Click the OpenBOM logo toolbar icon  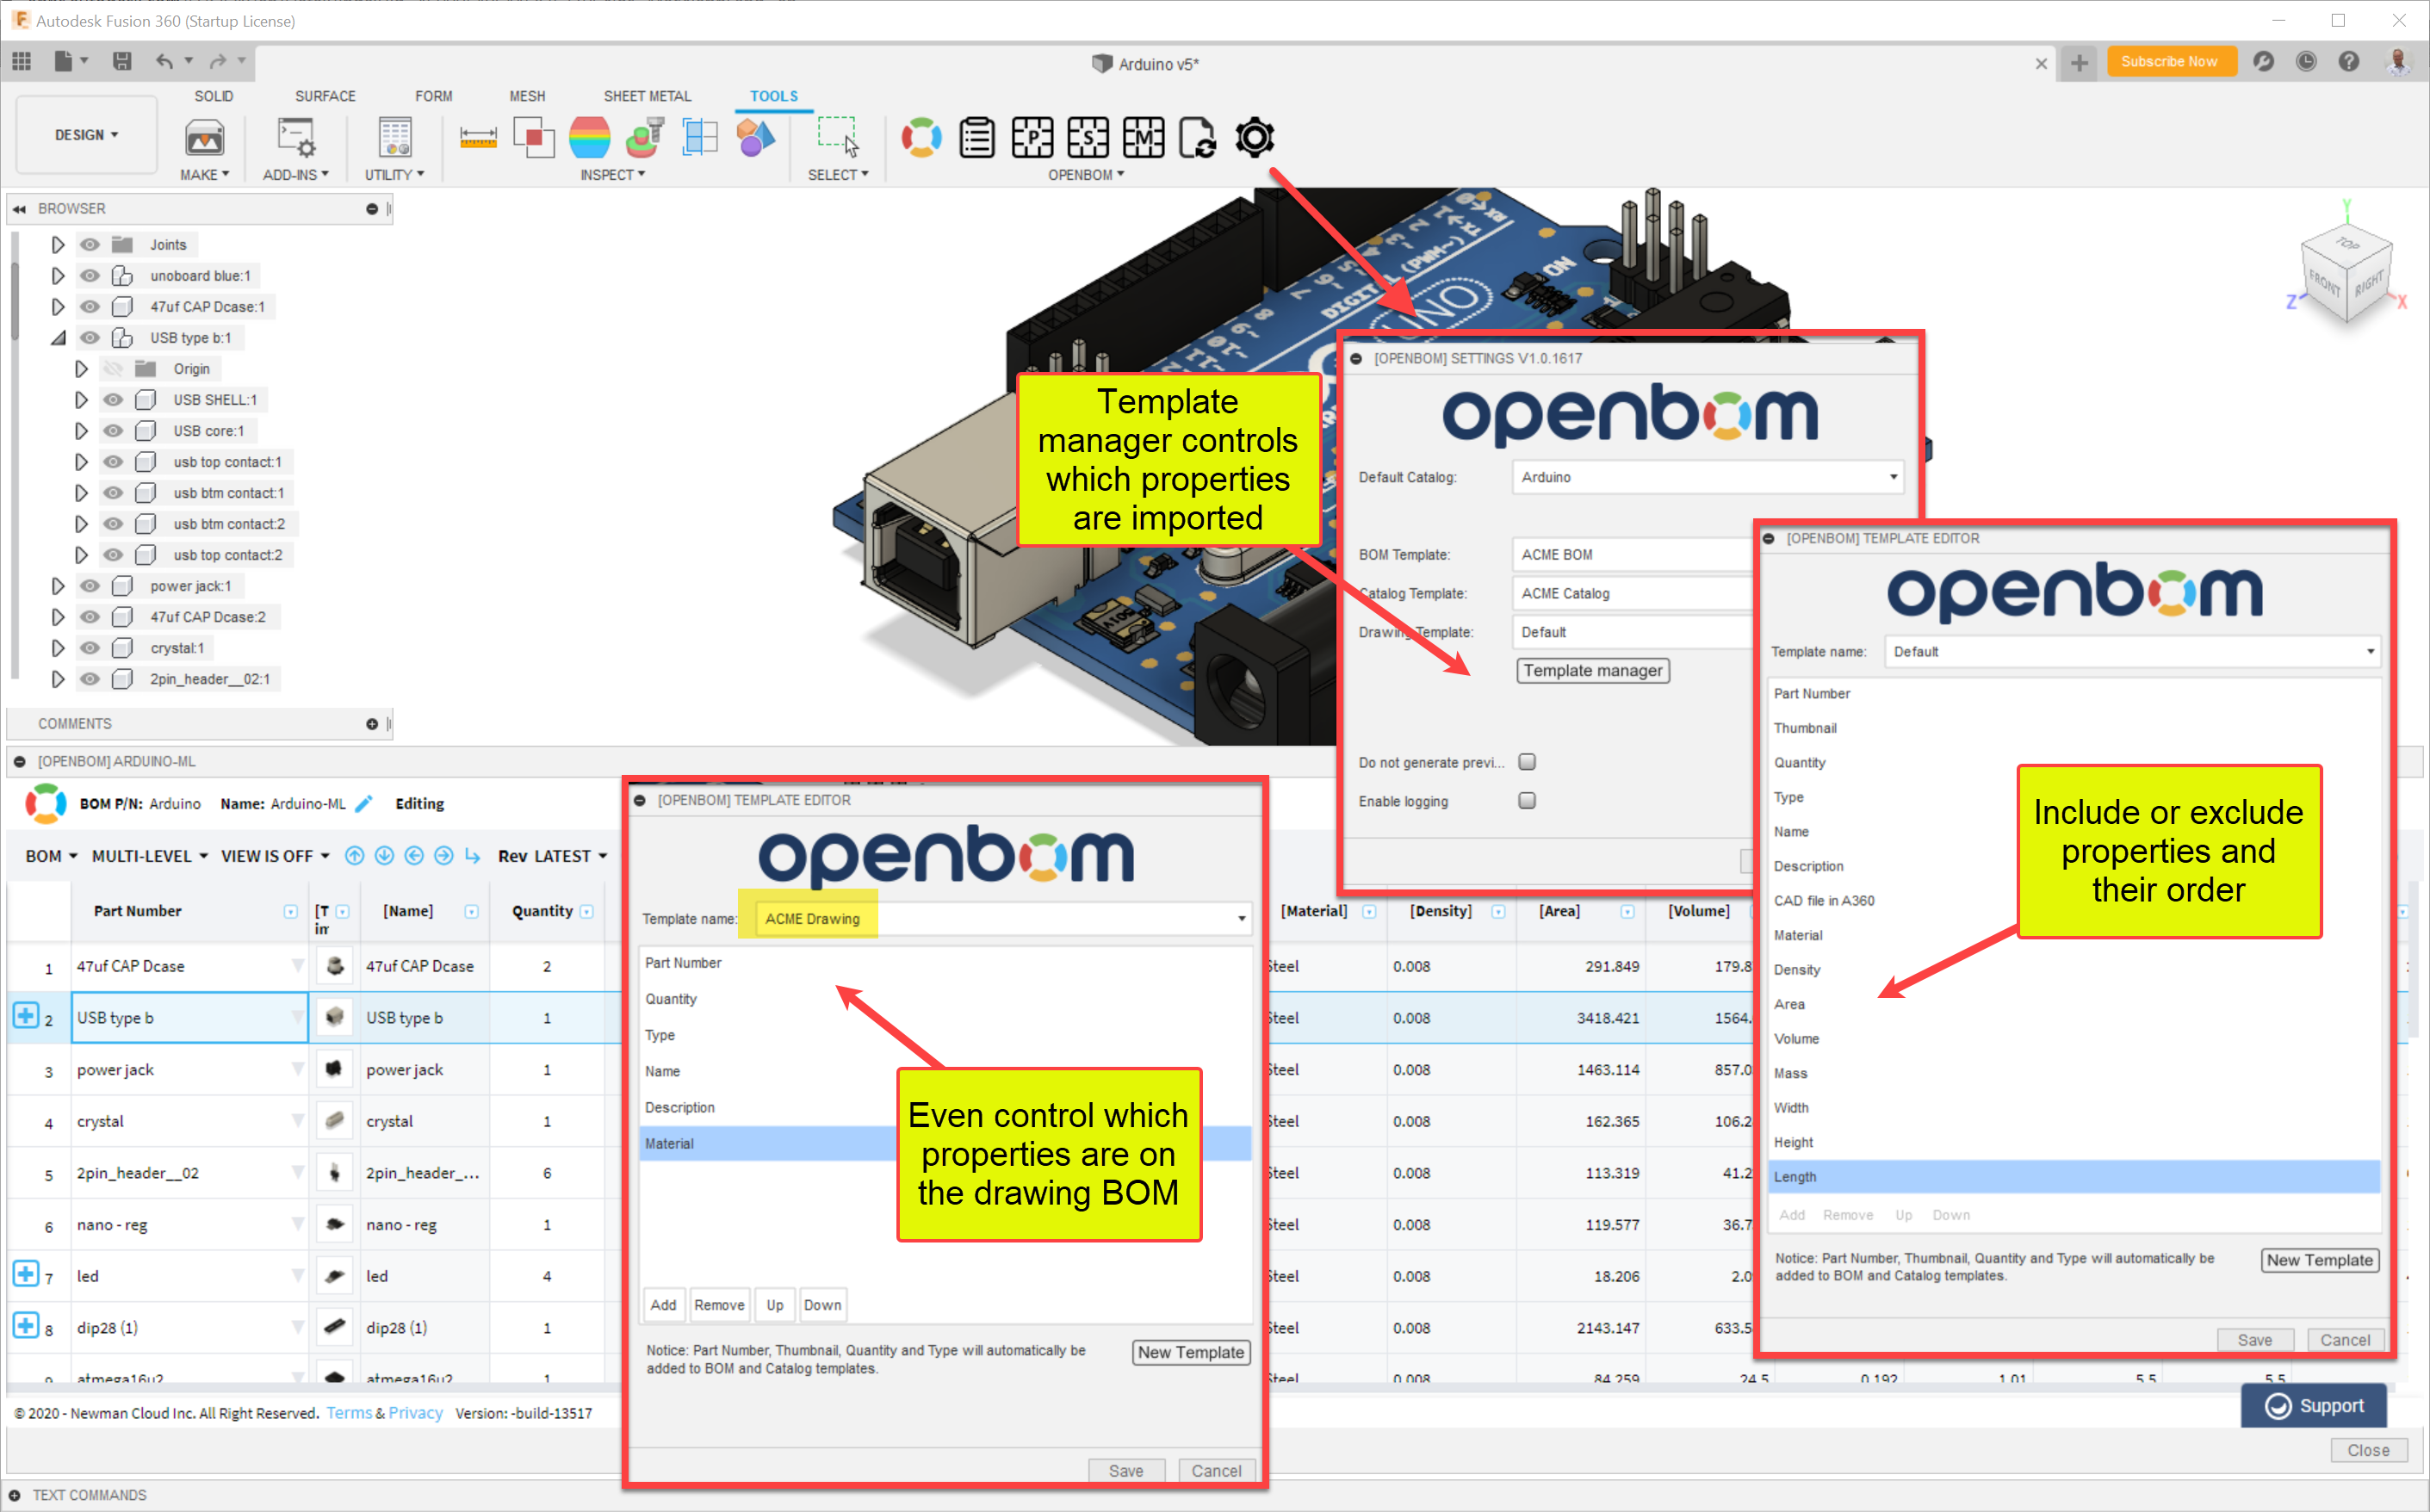tap(921, 137)
